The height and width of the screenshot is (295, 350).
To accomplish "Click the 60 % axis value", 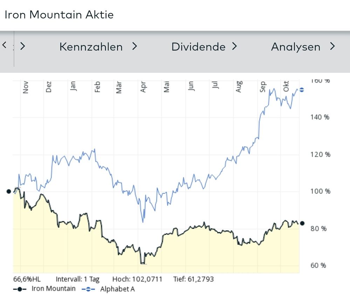I will (x=318, y=266).
